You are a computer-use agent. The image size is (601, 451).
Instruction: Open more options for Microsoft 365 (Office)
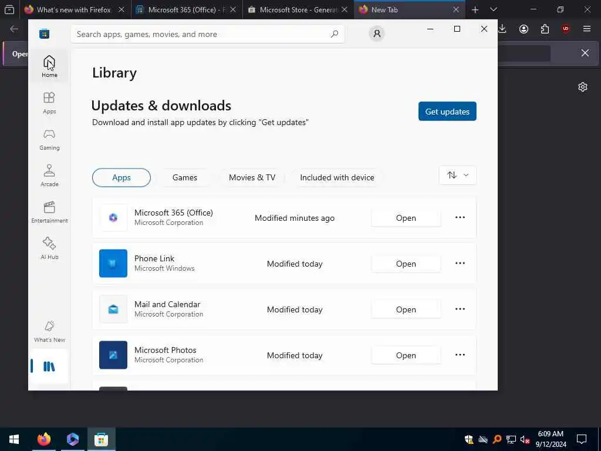click(460, 217)
